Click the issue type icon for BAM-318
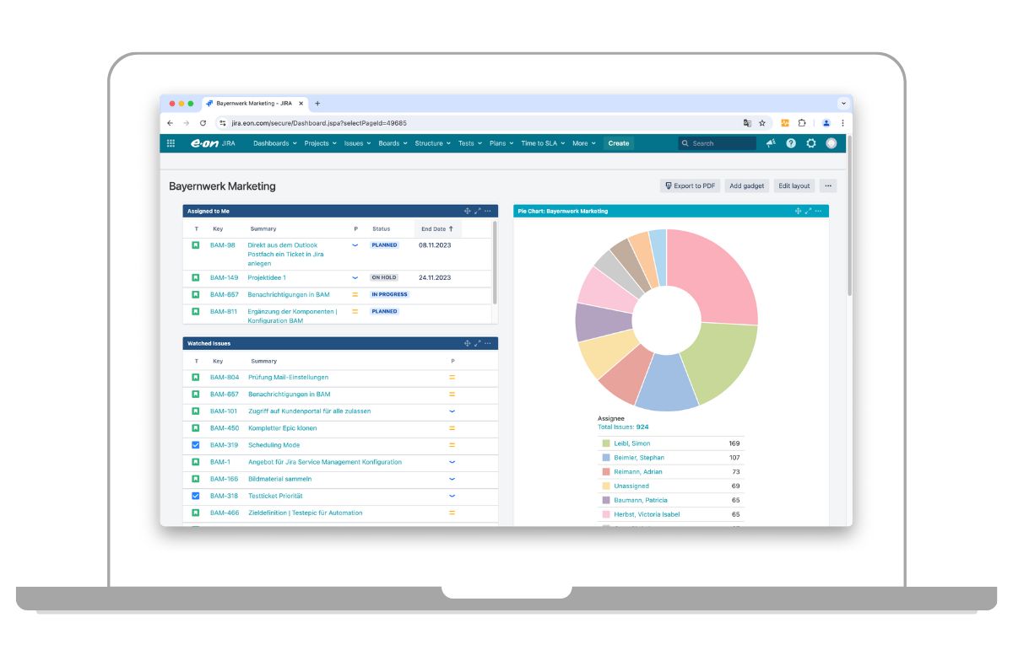 pos(196,496)
